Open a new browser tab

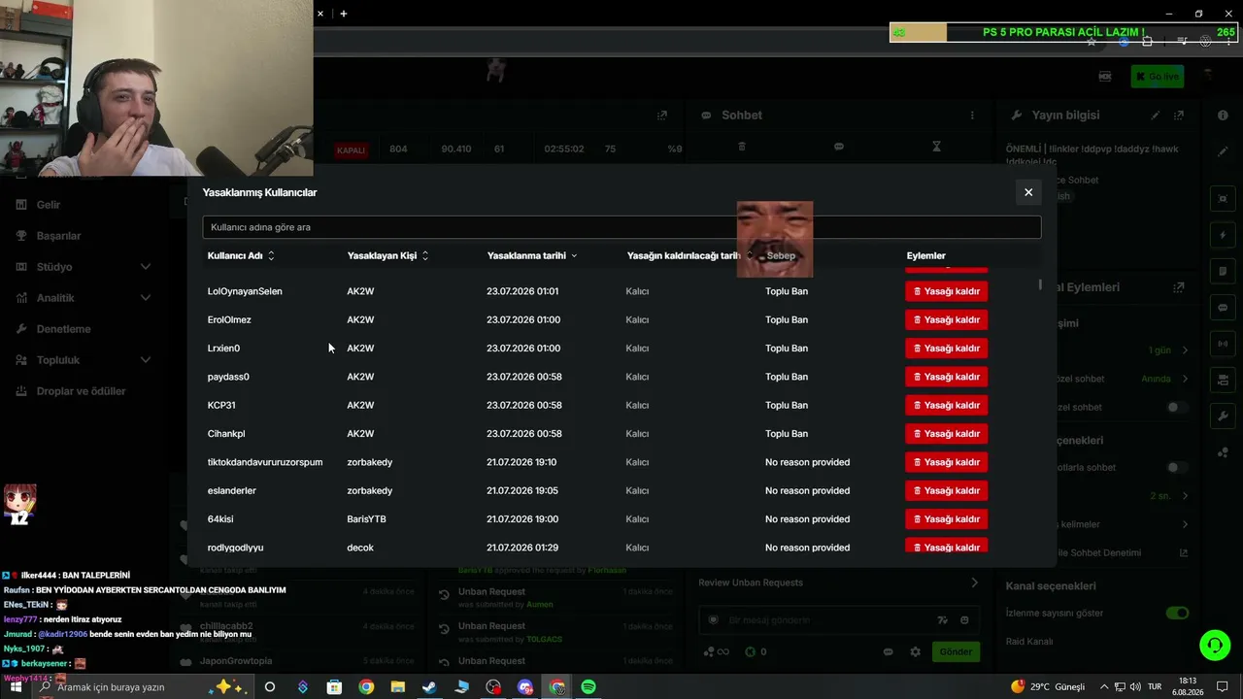tap(344, 14)
